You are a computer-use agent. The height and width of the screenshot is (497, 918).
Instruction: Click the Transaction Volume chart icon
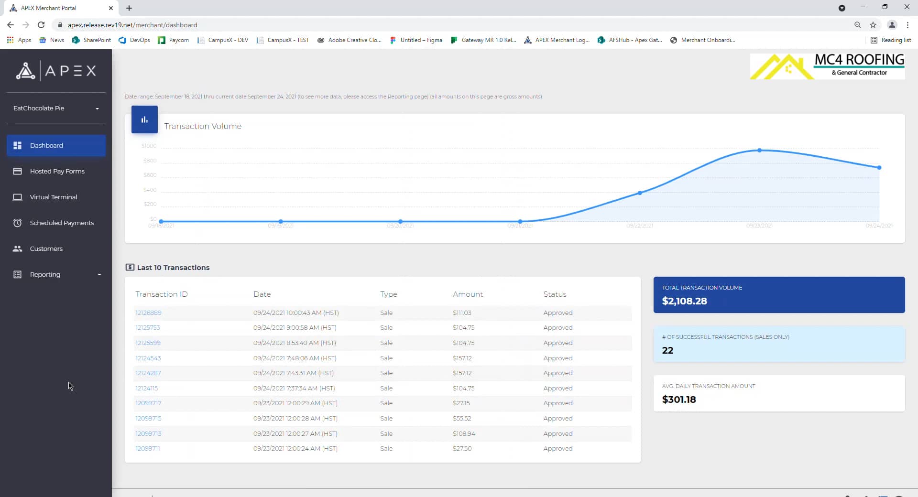coord(144,119)
